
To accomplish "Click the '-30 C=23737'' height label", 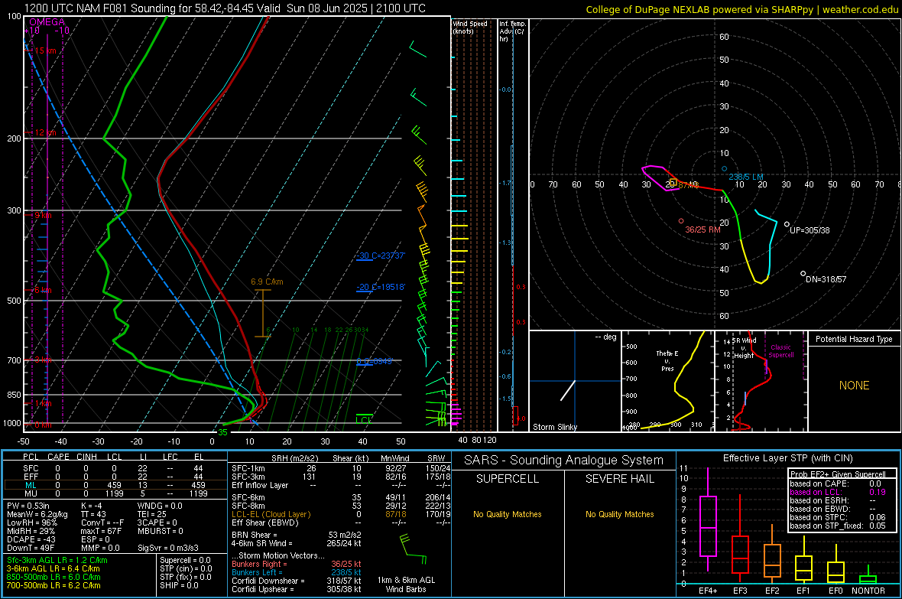I will [x=380, y=256].
